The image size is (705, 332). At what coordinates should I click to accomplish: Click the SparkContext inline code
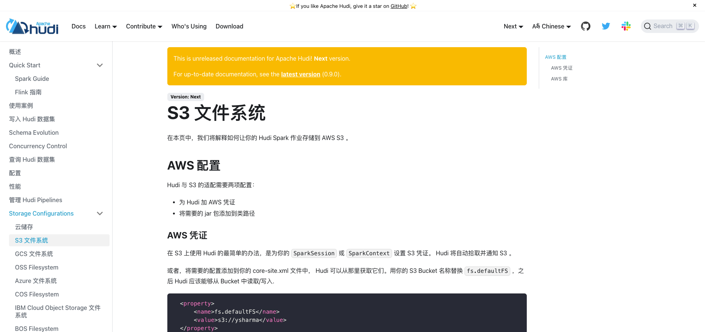coord(369,253)
